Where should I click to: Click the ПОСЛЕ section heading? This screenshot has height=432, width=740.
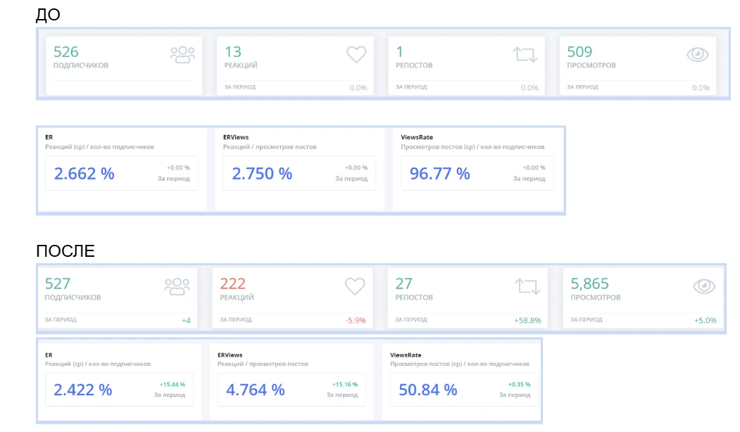[x=65, y=251]
